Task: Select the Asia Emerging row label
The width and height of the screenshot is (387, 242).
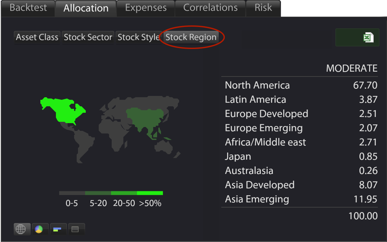Action: (x=257, y=199)
